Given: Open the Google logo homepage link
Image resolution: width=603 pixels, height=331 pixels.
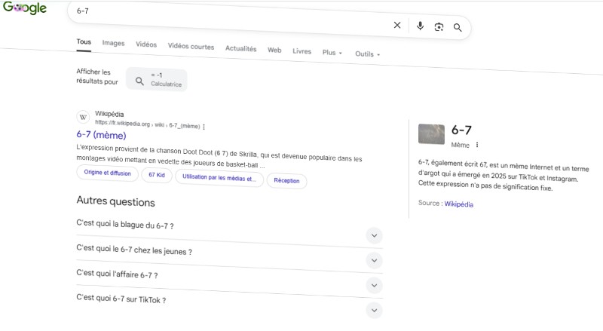Looking at the screenshot, I should [25, 8].
